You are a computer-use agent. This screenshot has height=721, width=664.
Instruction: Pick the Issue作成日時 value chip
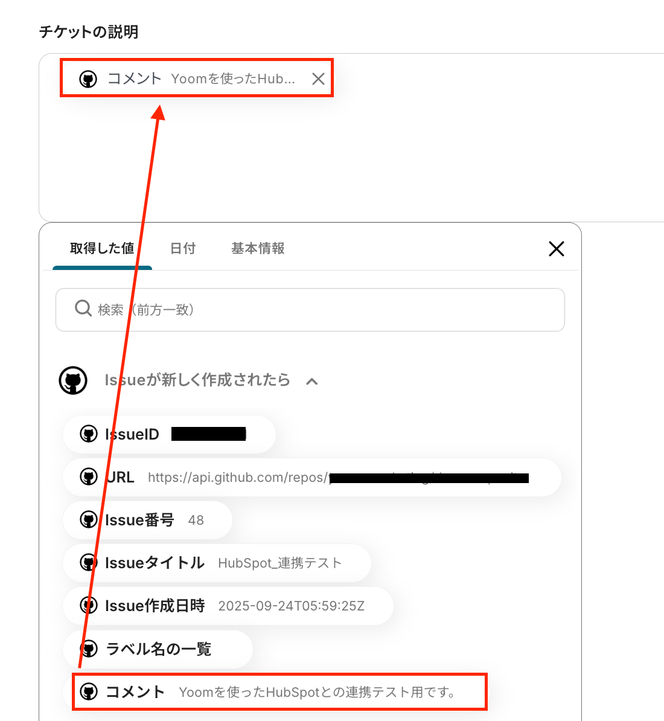tap(228, 606)
